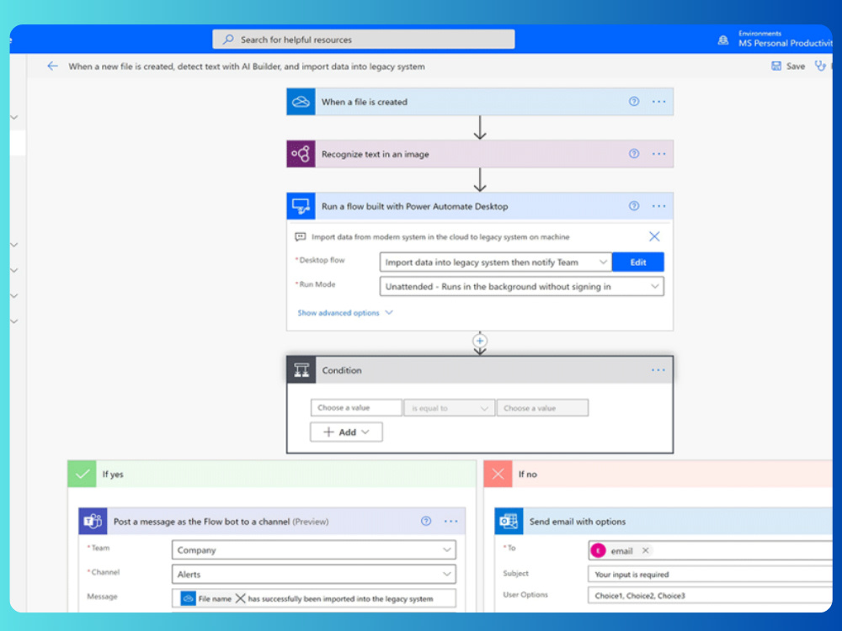
Task: Open help for 'Post a message as the Flow bot'
Action: pos(426,521)
